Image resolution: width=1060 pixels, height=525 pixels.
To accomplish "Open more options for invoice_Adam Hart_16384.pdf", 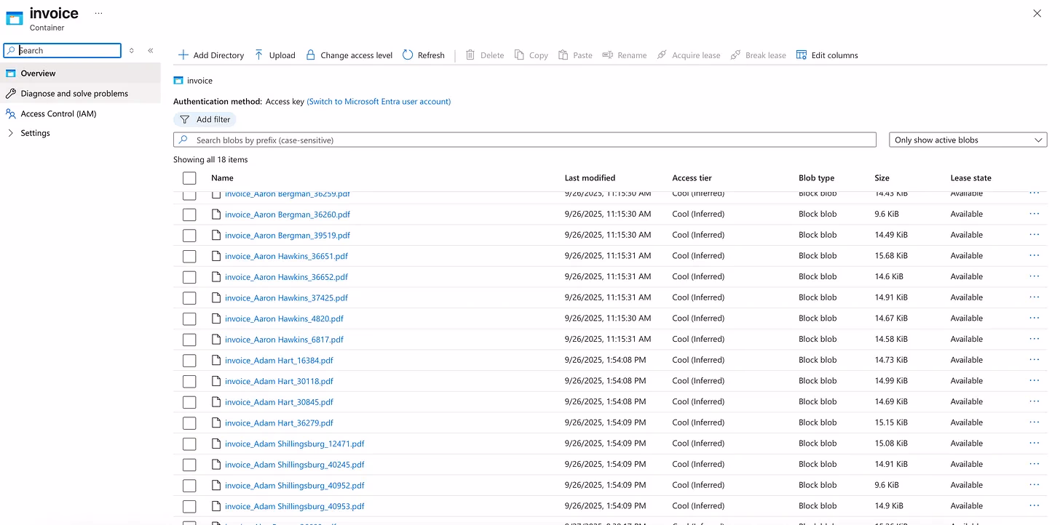I will click(1034, 360).
